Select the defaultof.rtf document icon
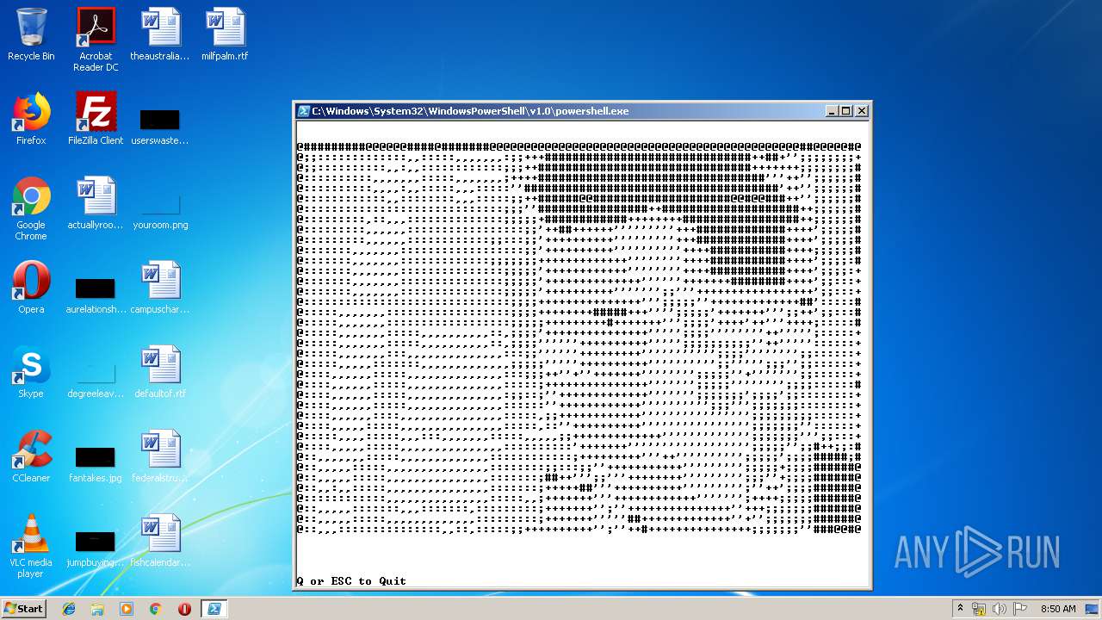The height and width of the screenshot is (620, 1102). click(160, 372)
